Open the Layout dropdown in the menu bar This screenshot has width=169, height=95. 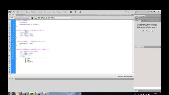point(71,12)
